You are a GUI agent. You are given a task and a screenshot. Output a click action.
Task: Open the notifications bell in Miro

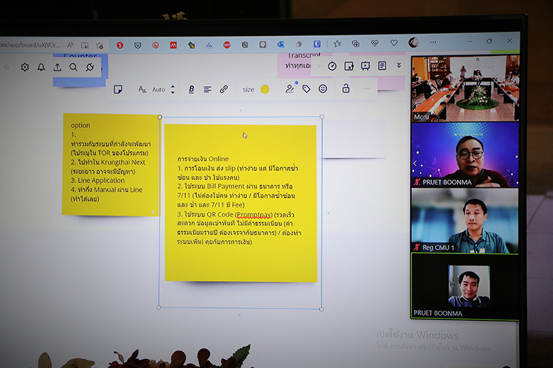pyautogui.click(x=41, y=67)
